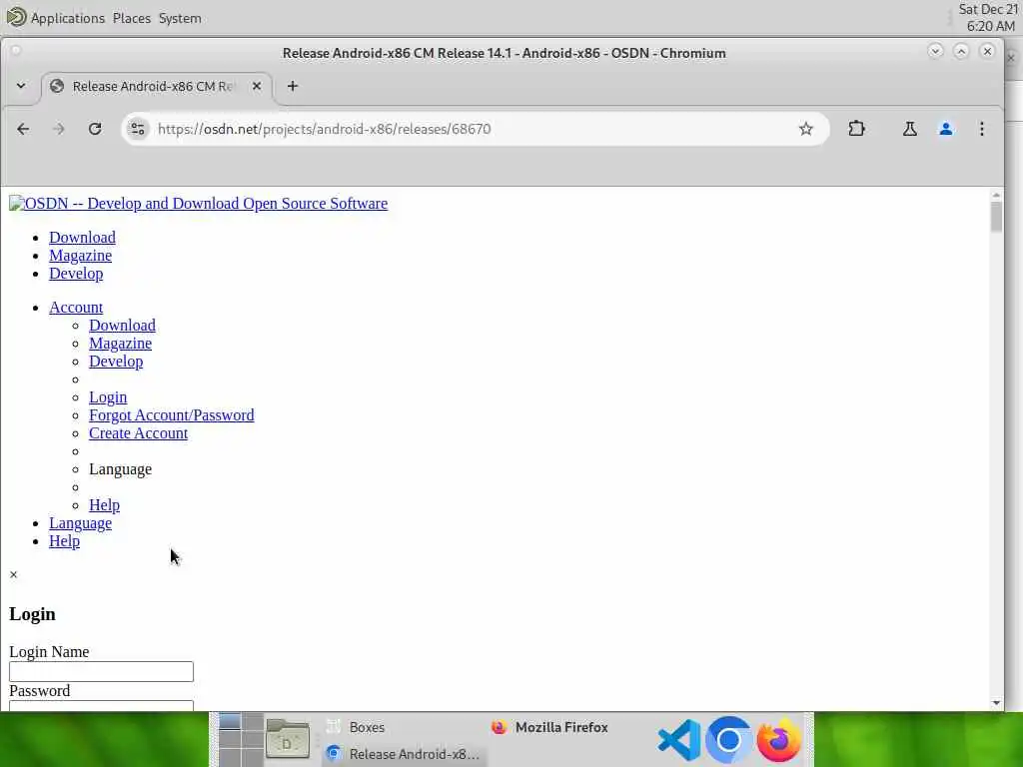Viewport: 1023px width, 767px height.
Task: Click Magazine under Account
Action: [120, 344]
